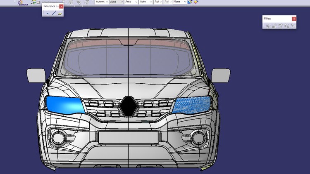Click the Tritangent Fillet icon

point(293,26)
